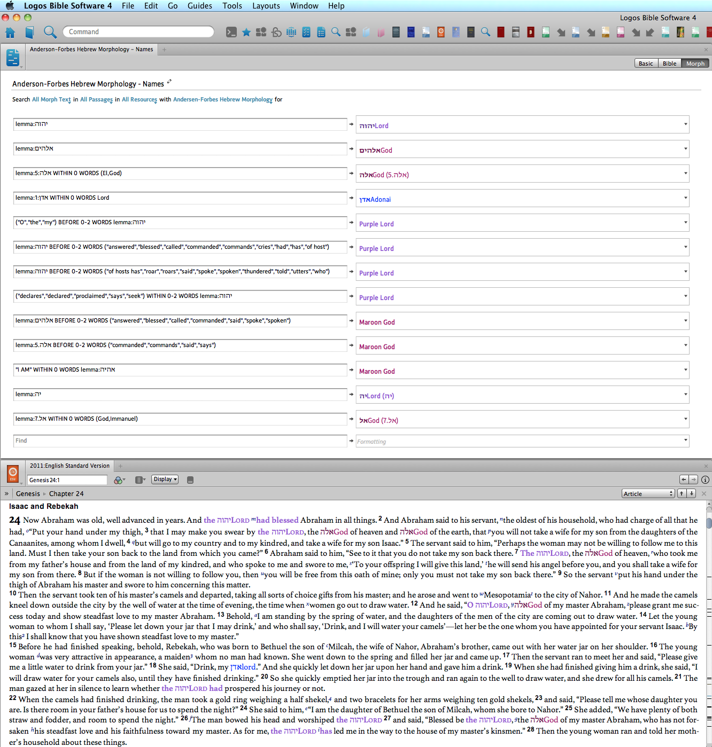Click in the Command box
The height and width of the screenshot is (747, 712).
pyautogui.click(x=138, y=32)
